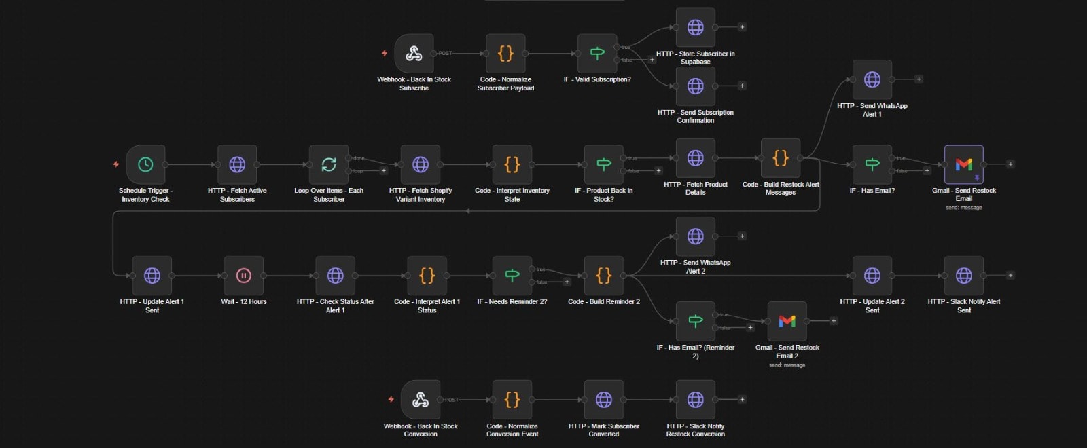Open the Loop Over Items Each Subscriber node
Image resolution: width=1087 pixels, height=448 pixels.
pyautogui.click(x=329, y=164)
